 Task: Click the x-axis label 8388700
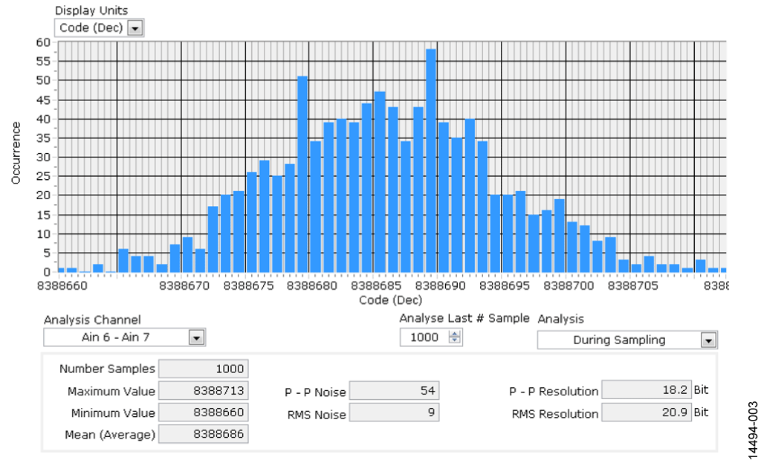click(569, 286)
